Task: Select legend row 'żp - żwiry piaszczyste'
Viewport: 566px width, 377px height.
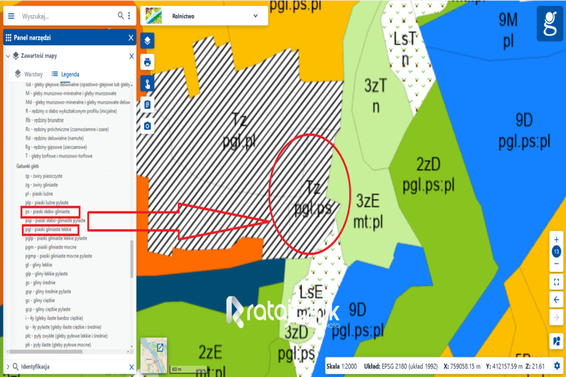Action: [44, 176]
